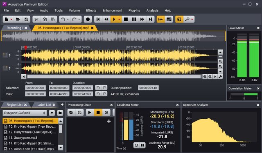This screenshot has width=262, height=153.
Task: Open the zoom tool dropdown arrow
Action: point(192,19)
